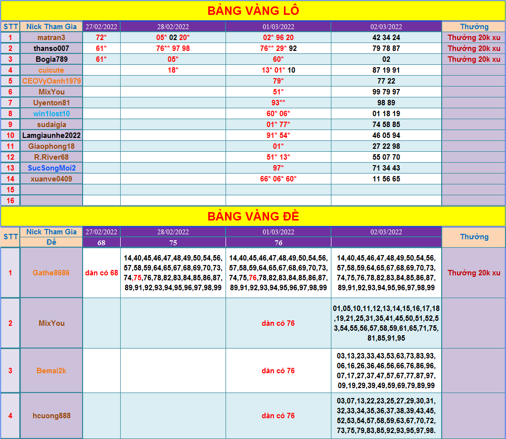Viewport: 506px width, 439px height.
Task: Click 'dàn có 68' in the Gathe8686 row
Action: [x=101, y=273]
